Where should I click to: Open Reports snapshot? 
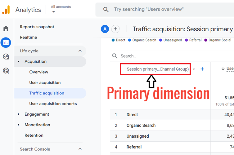(x=37, y=27)
